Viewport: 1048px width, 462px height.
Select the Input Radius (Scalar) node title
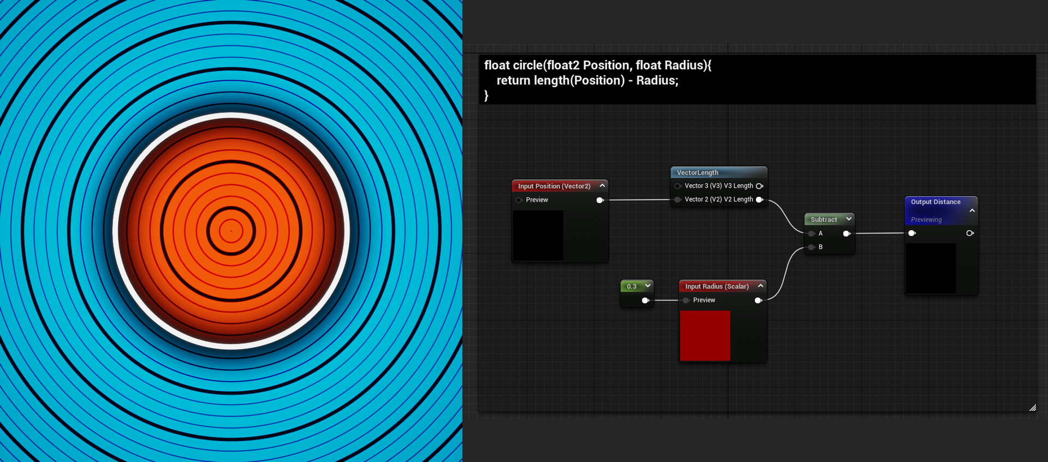(717, 286)
